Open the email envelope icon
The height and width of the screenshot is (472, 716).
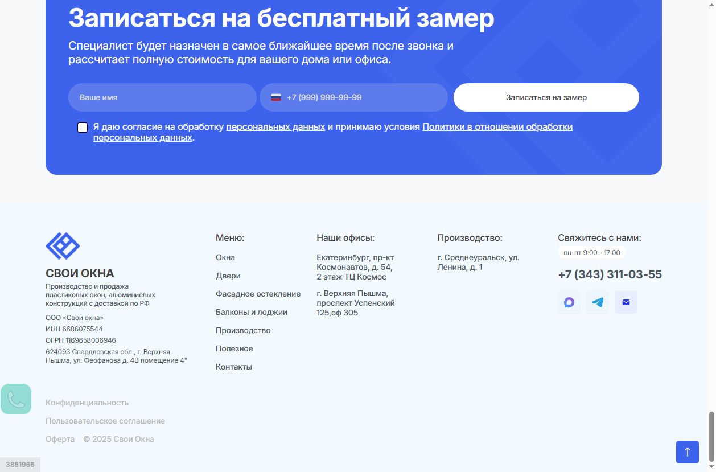(x=626, y=302)
